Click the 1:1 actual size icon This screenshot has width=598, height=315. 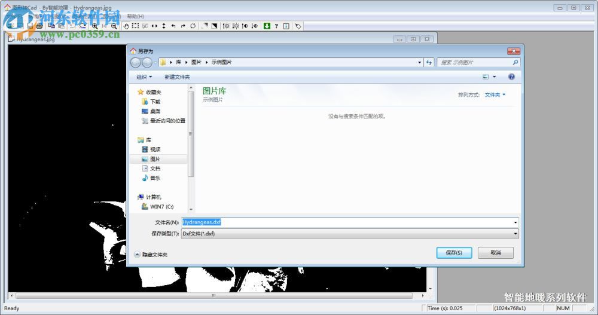pos(104,26)
